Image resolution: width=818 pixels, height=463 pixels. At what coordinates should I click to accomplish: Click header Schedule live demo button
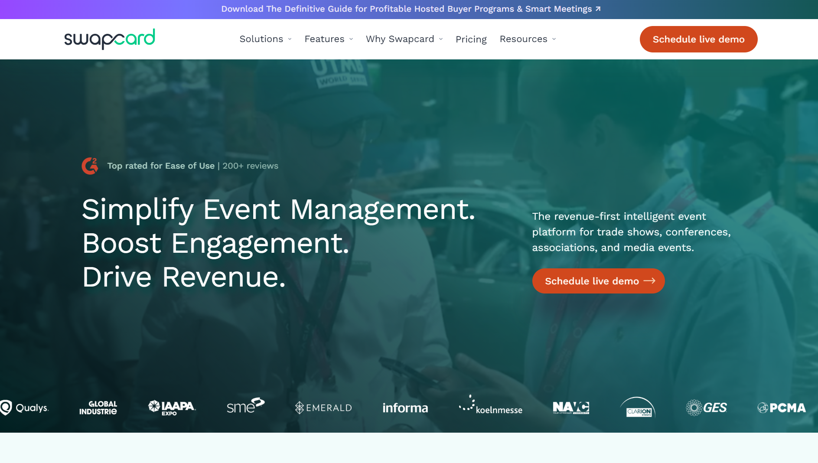point(698,39)
